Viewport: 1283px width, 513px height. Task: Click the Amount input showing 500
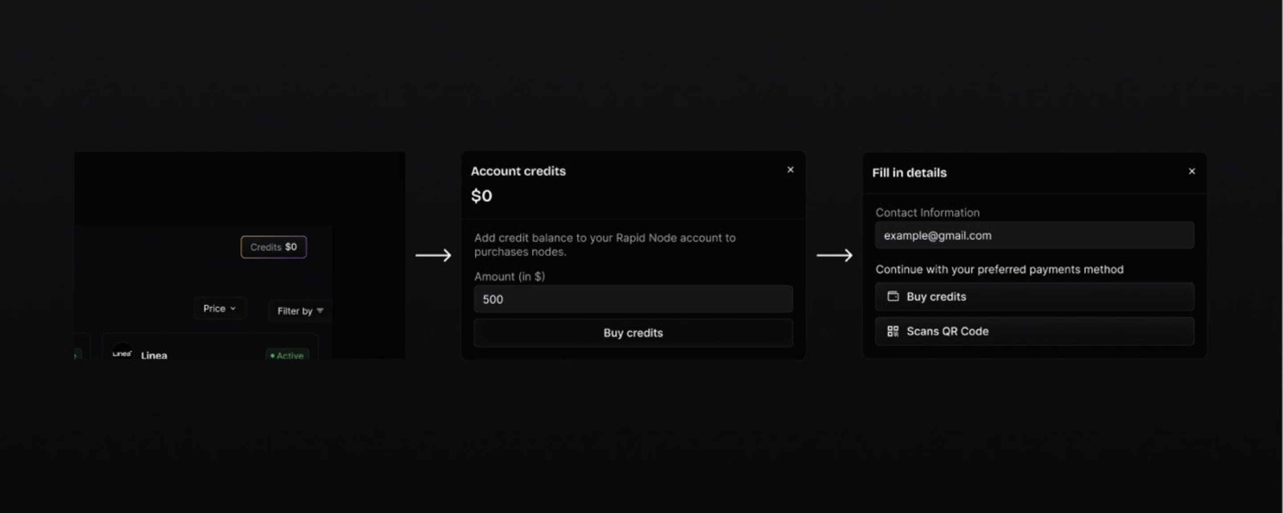[x=633, y=299]
